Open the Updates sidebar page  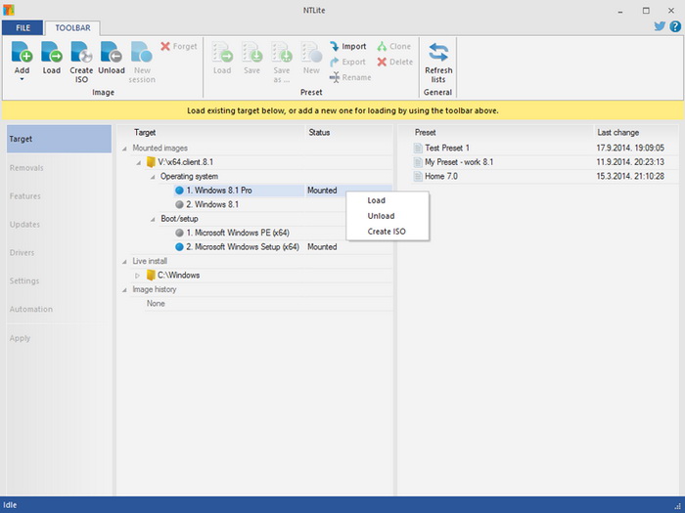coord(59,224)
